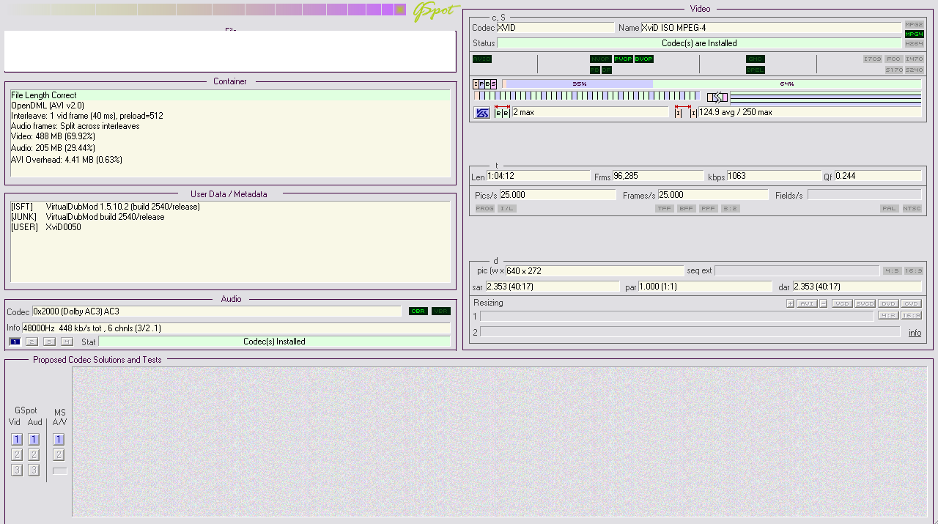Click the 4:3 indicator beside seq ext

(892, 271)
